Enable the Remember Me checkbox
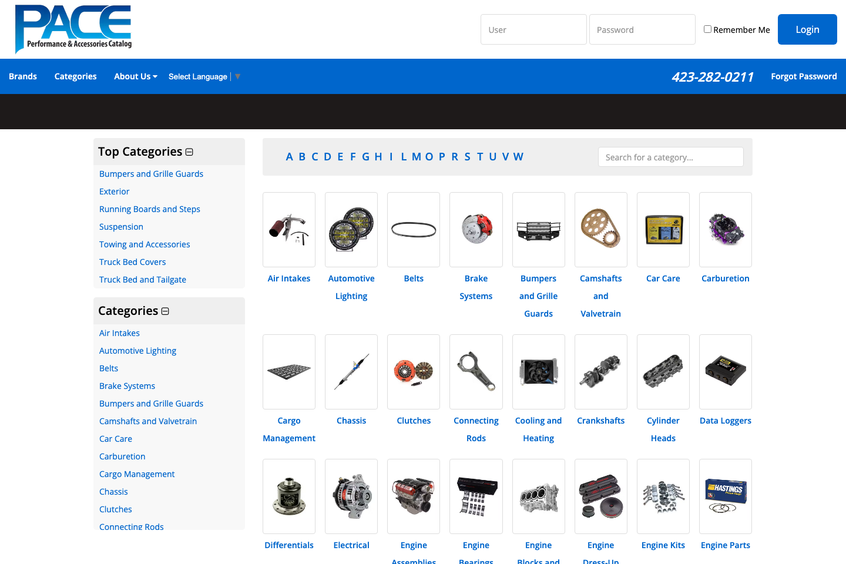The height and width of the screenshot is (564, 846). tap(707, 29)
